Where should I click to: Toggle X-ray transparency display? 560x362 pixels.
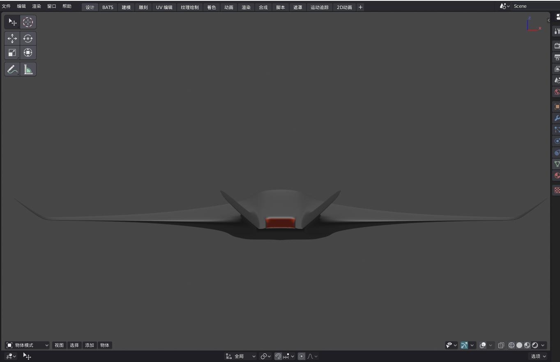point(501,345)
